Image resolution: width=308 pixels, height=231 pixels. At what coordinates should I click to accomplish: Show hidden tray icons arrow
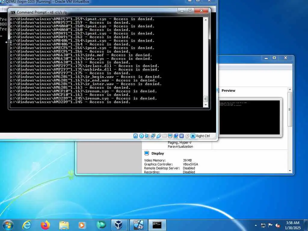tap(256, 225)
